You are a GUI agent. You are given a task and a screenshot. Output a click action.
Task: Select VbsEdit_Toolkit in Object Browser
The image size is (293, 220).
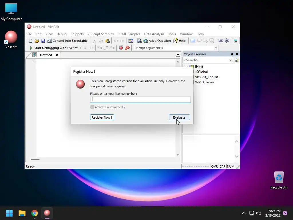pyautogui.click(x=207, y=77)
